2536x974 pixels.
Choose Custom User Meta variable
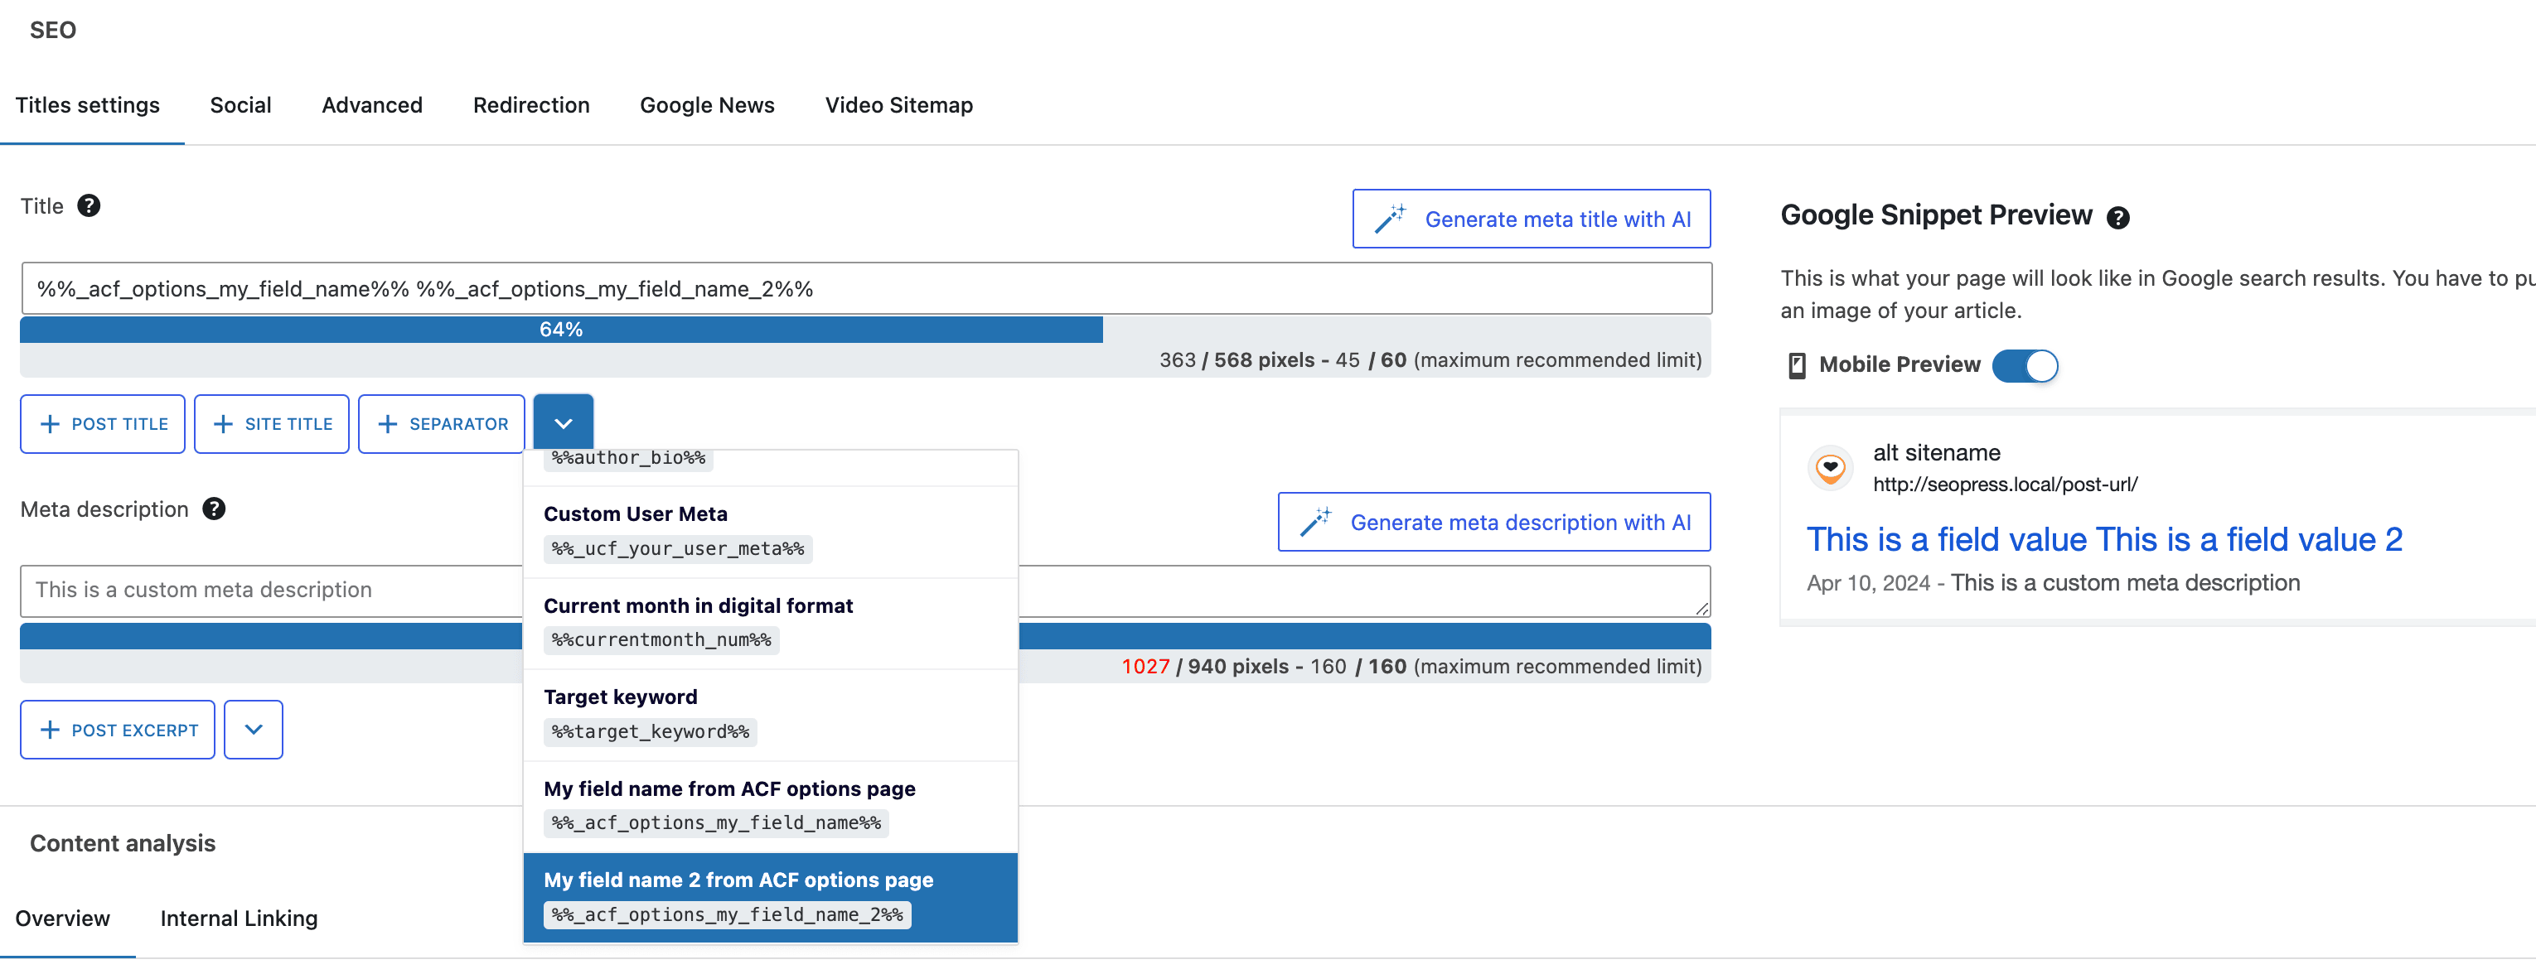pos(770,531)
